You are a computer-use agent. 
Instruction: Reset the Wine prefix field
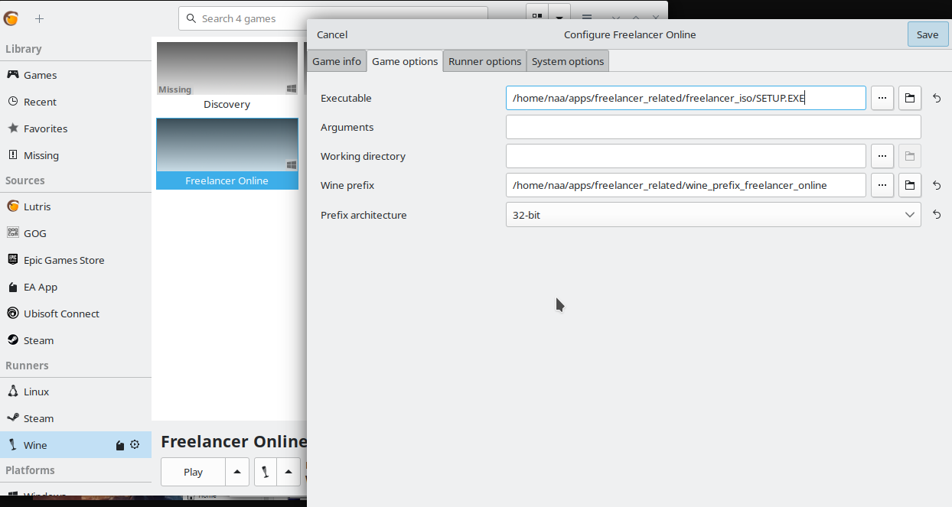[x=937, y=185]
